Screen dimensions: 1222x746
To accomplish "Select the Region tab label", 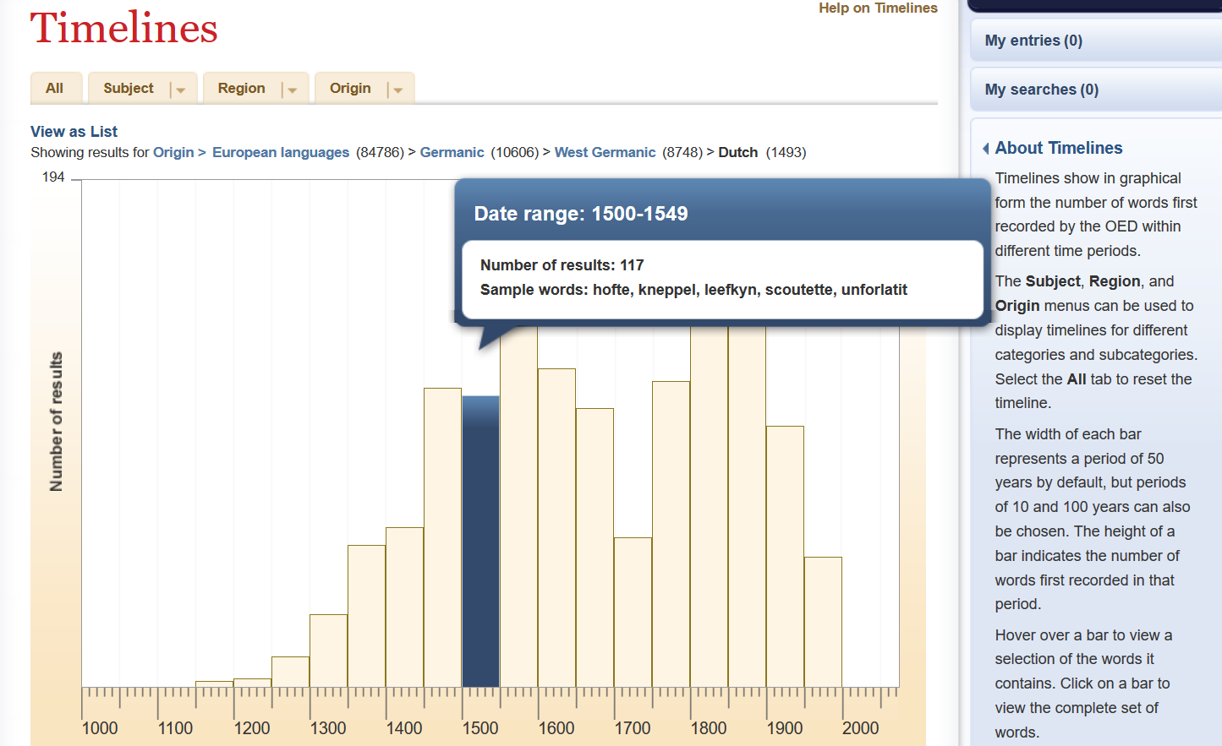I will click(x=241, y=88).
